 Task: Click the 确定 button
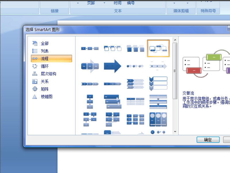click(208, 140)
